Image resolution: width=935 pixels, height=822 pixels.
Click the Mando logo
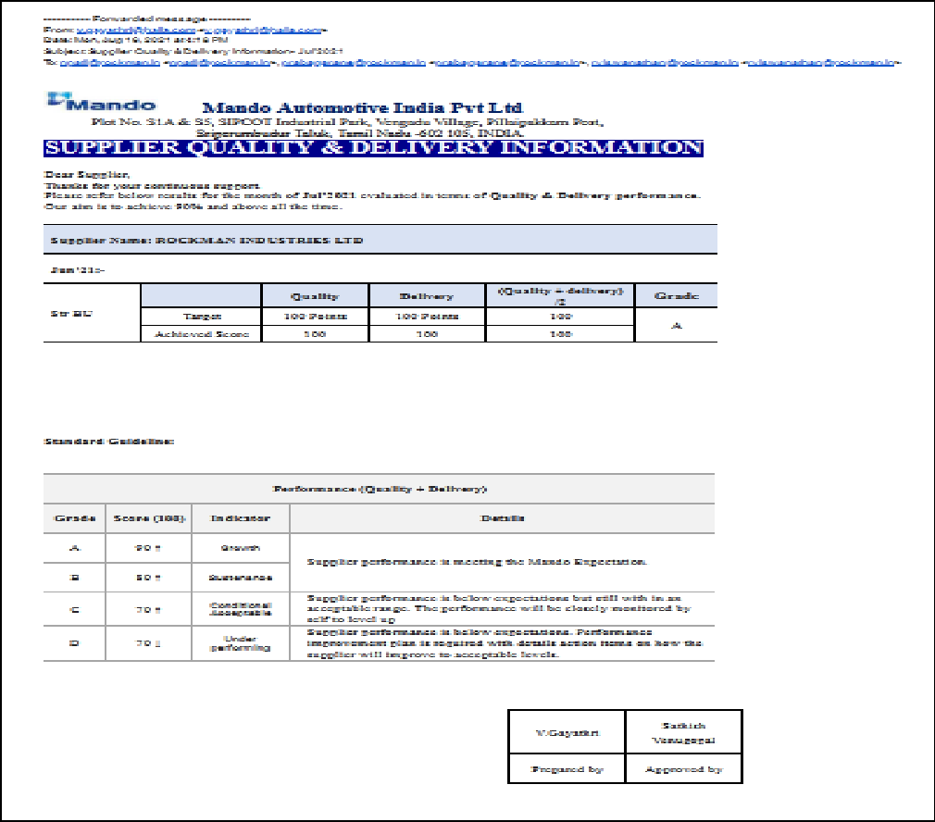point(102,102)
